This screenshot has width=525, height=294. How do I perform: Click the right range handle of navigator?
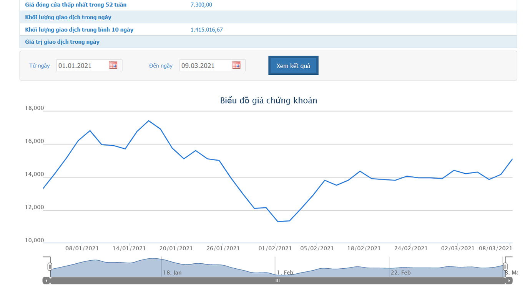pyautogui.click(x=505, y=266)
